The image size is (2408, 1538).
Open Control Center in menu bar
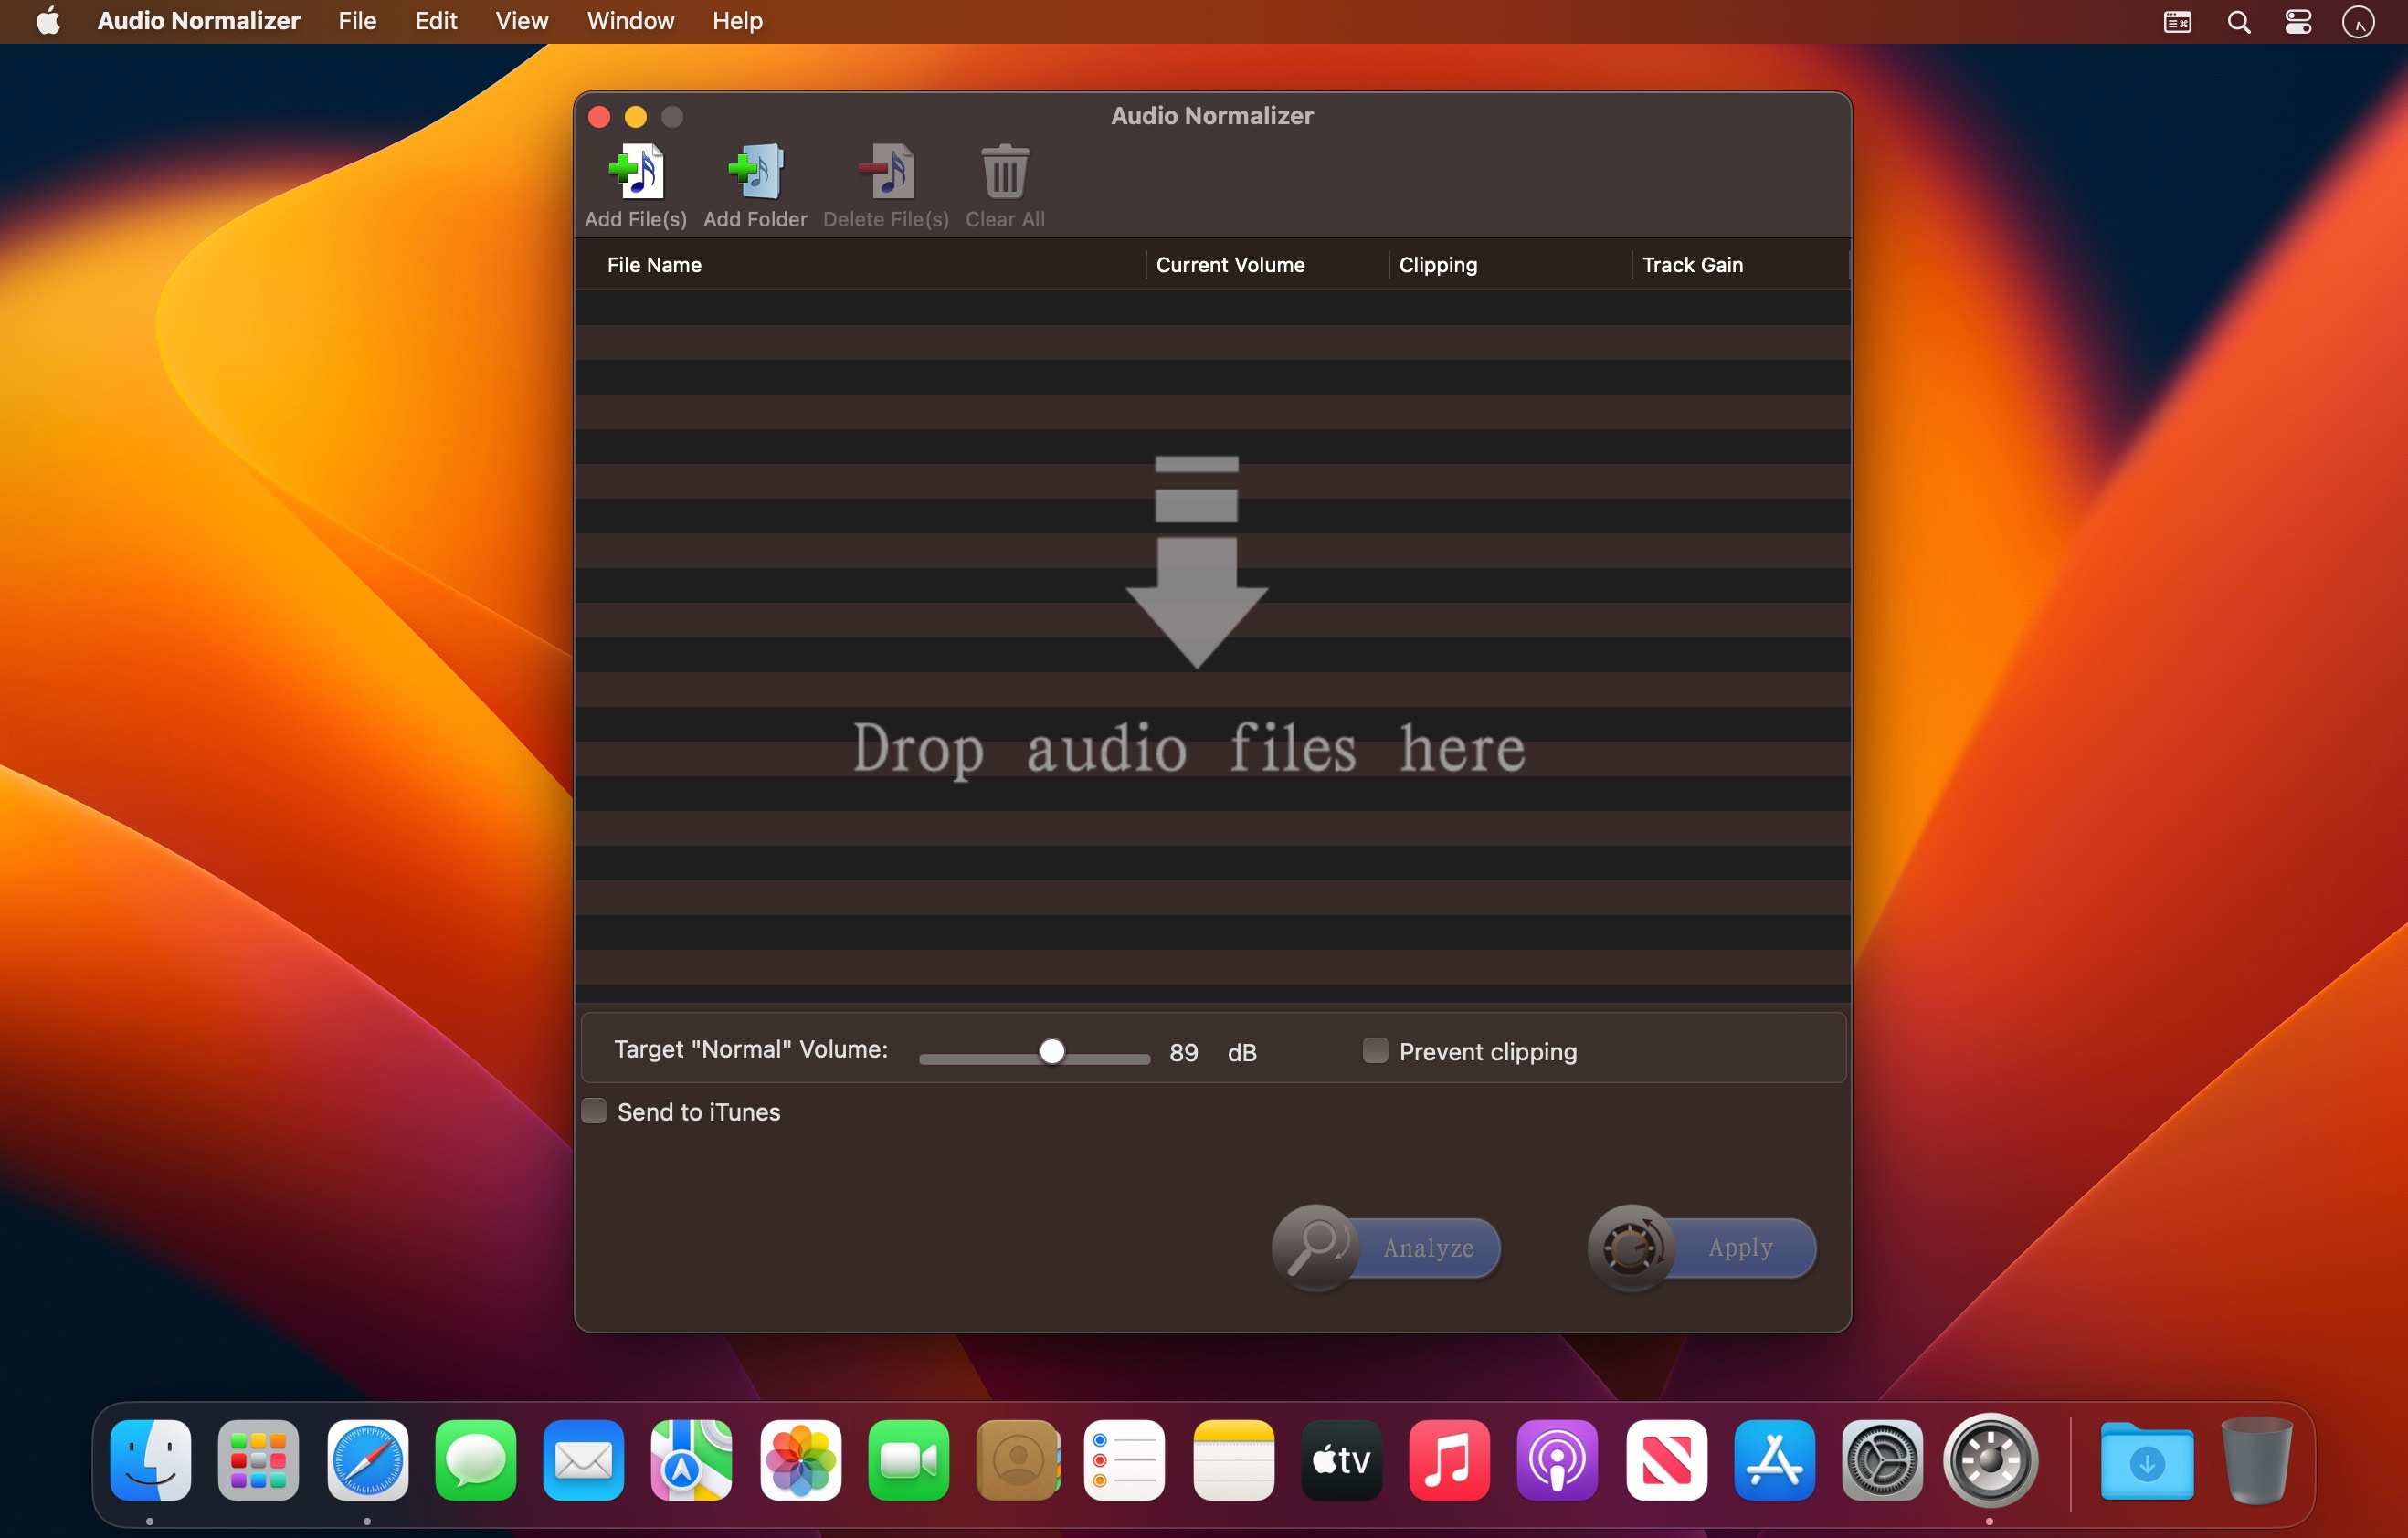[x=2298, y=22]
